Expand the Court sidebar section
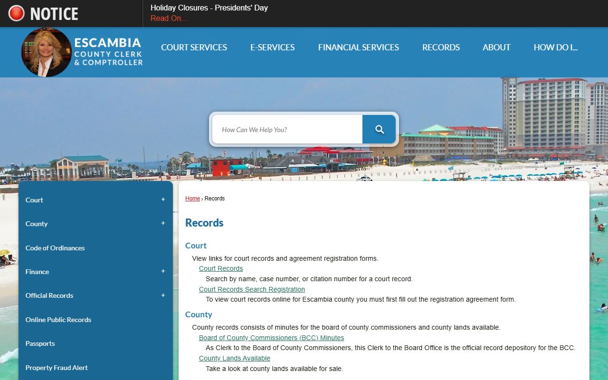 pos(163,199)
